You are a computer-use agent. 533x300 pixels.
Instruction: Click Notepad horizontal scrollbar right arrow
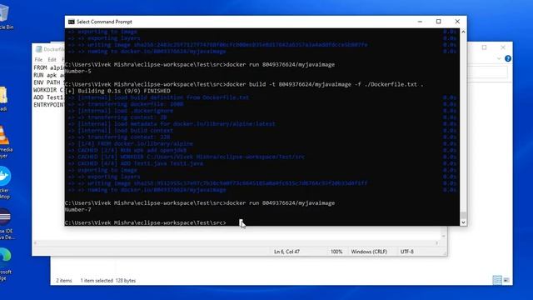click(436, 242)
